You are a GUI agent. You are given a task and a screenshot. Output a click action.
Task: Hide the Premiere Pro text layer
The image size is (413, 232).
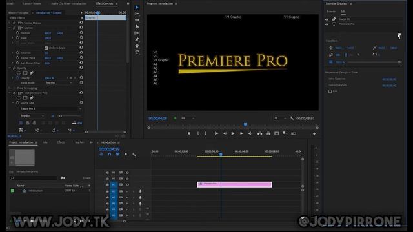327,24
